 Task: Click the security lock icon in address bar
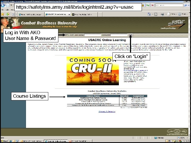tap(143, 5)
